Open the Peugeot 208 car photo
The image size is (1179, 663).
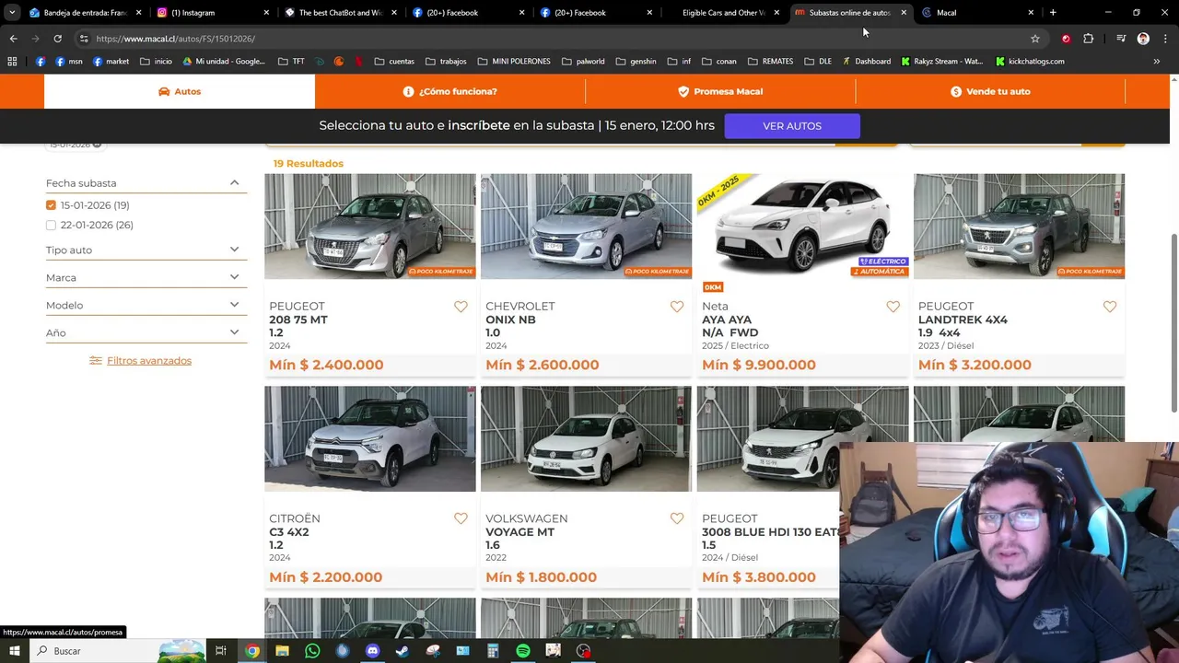(370, 227)
